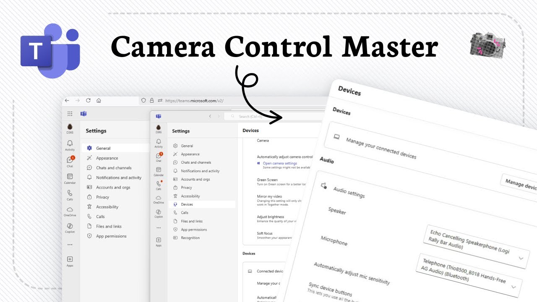This screenshot has height=302, width=537.
Task: Select Devices in the front window's Settings
Action: pos(202,204)
